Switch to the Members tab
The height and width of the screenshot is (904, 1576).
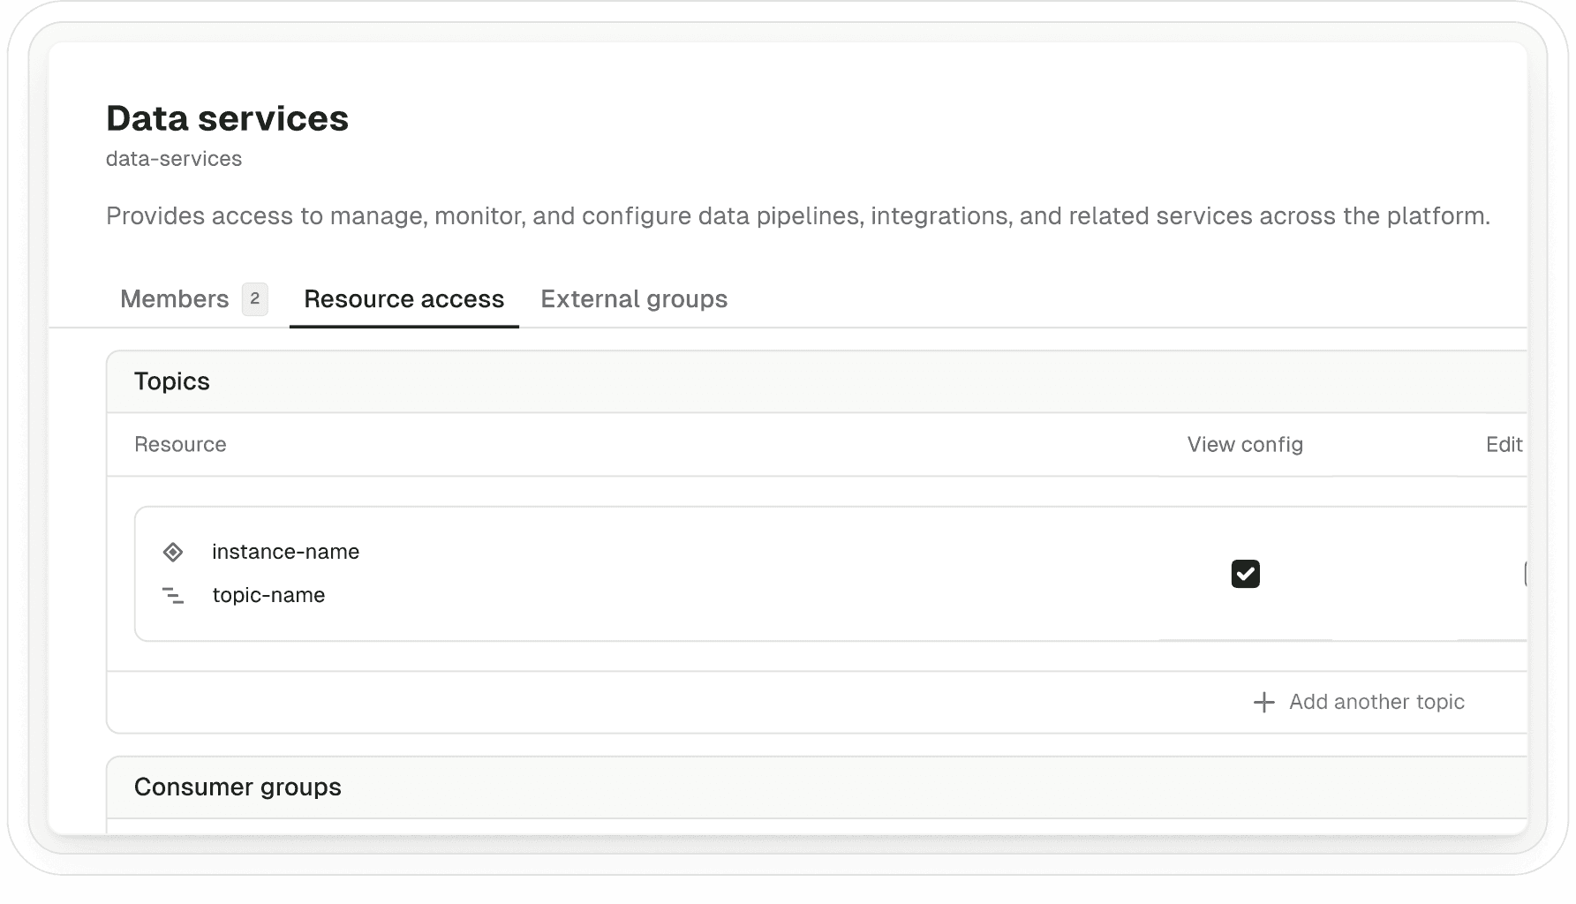click(175, 299)
